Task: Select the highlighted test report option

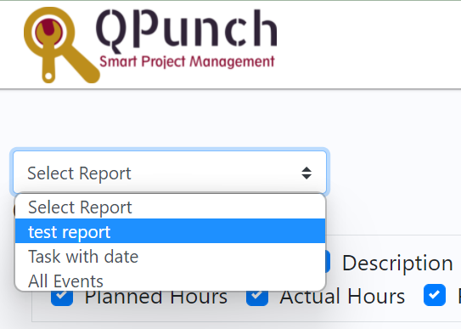Action: [x=171, y=231]
